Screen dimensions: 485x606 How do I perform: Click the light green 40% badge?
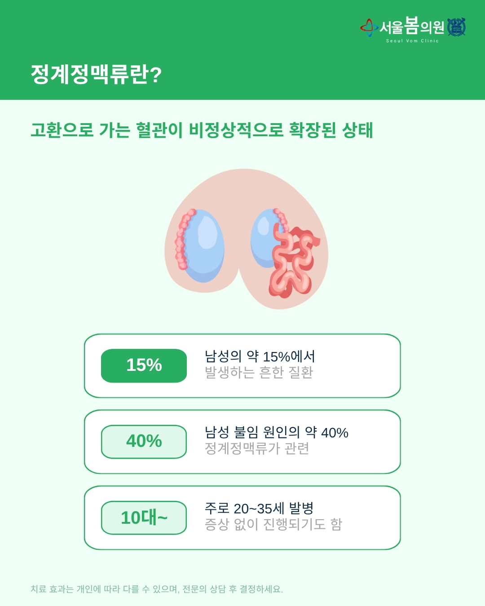(x=144, y=441)
